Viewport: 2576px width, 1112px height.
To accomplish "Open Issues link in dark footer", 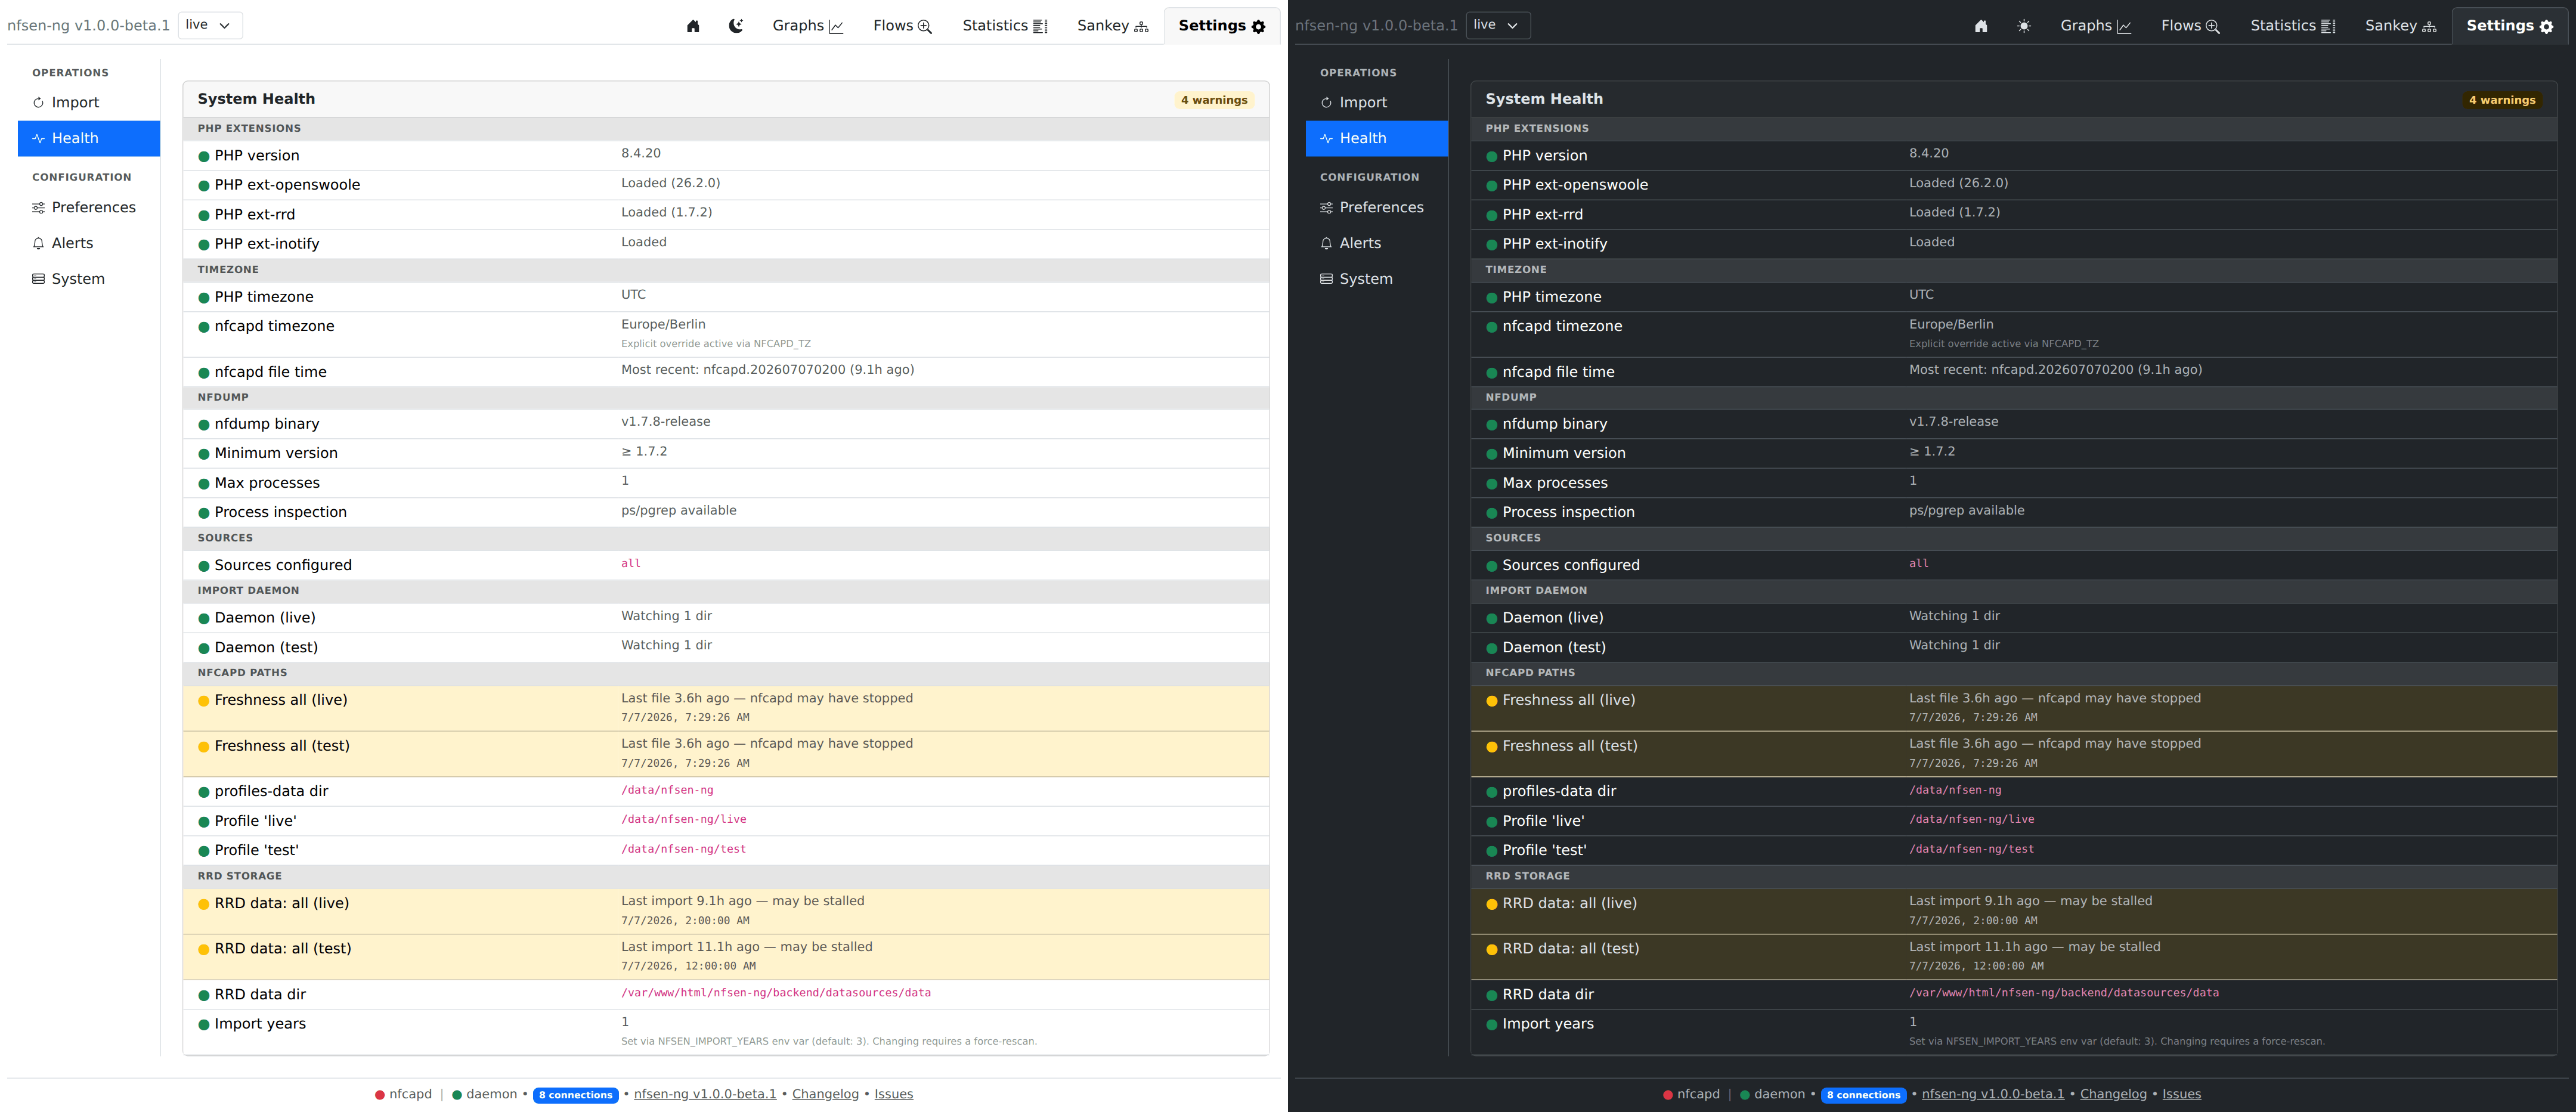I will pos(2181,1094).
